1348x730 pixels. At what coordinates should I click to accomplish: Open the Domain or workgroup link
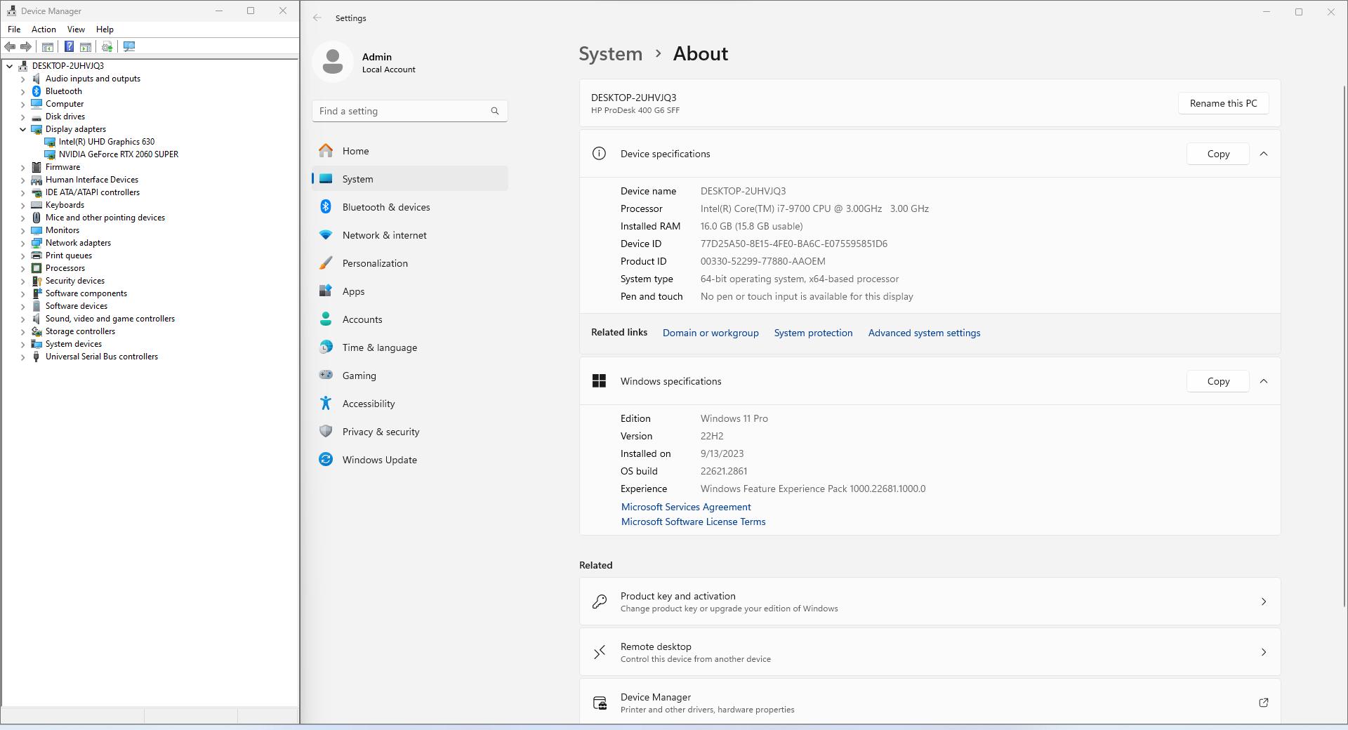[x=711, y=333]
